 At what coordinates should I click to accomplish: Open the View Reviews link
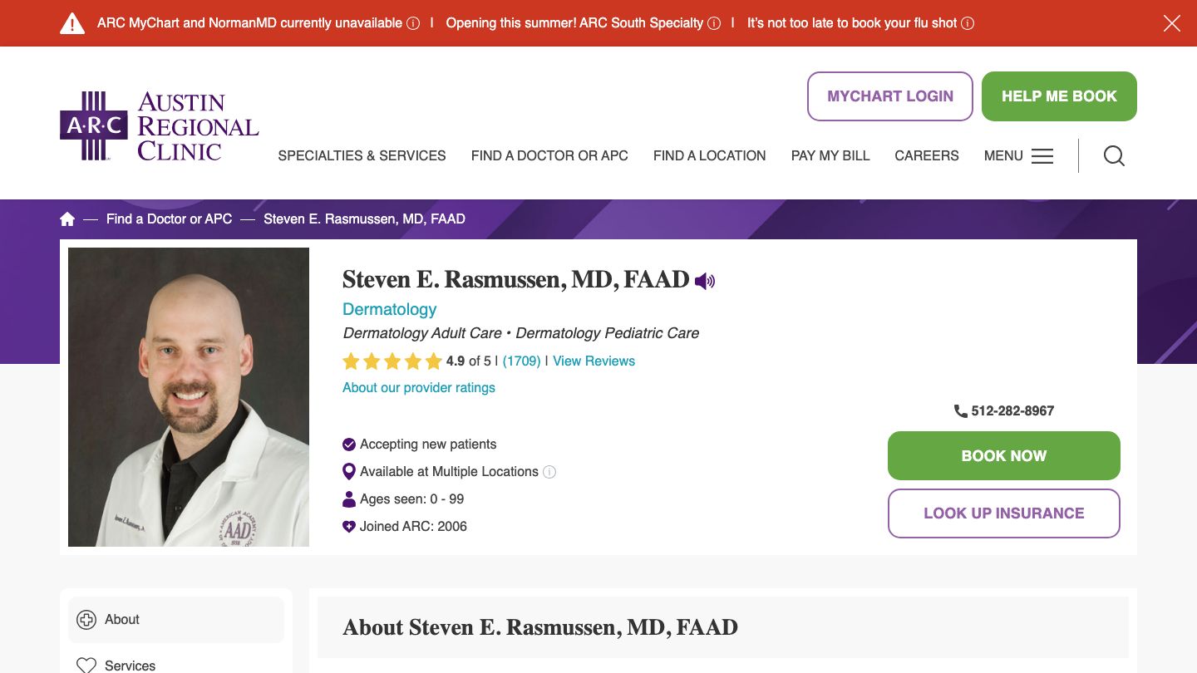594,361
